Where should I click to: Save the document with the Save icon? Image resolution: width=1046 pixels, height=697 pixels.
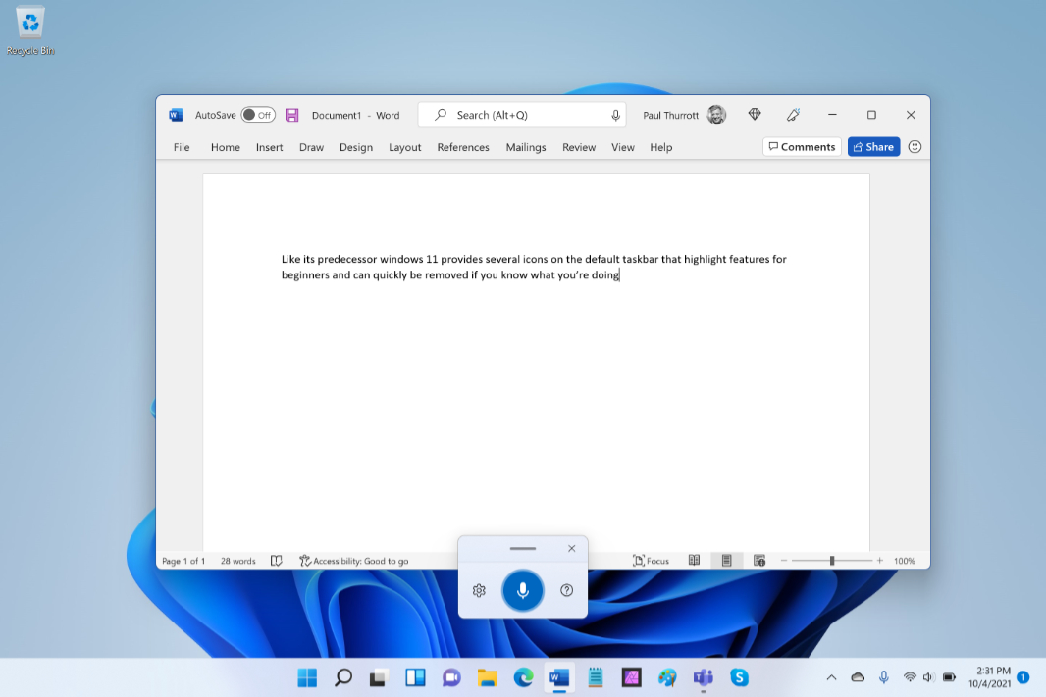pyautogui.click(x=291, y=115)
